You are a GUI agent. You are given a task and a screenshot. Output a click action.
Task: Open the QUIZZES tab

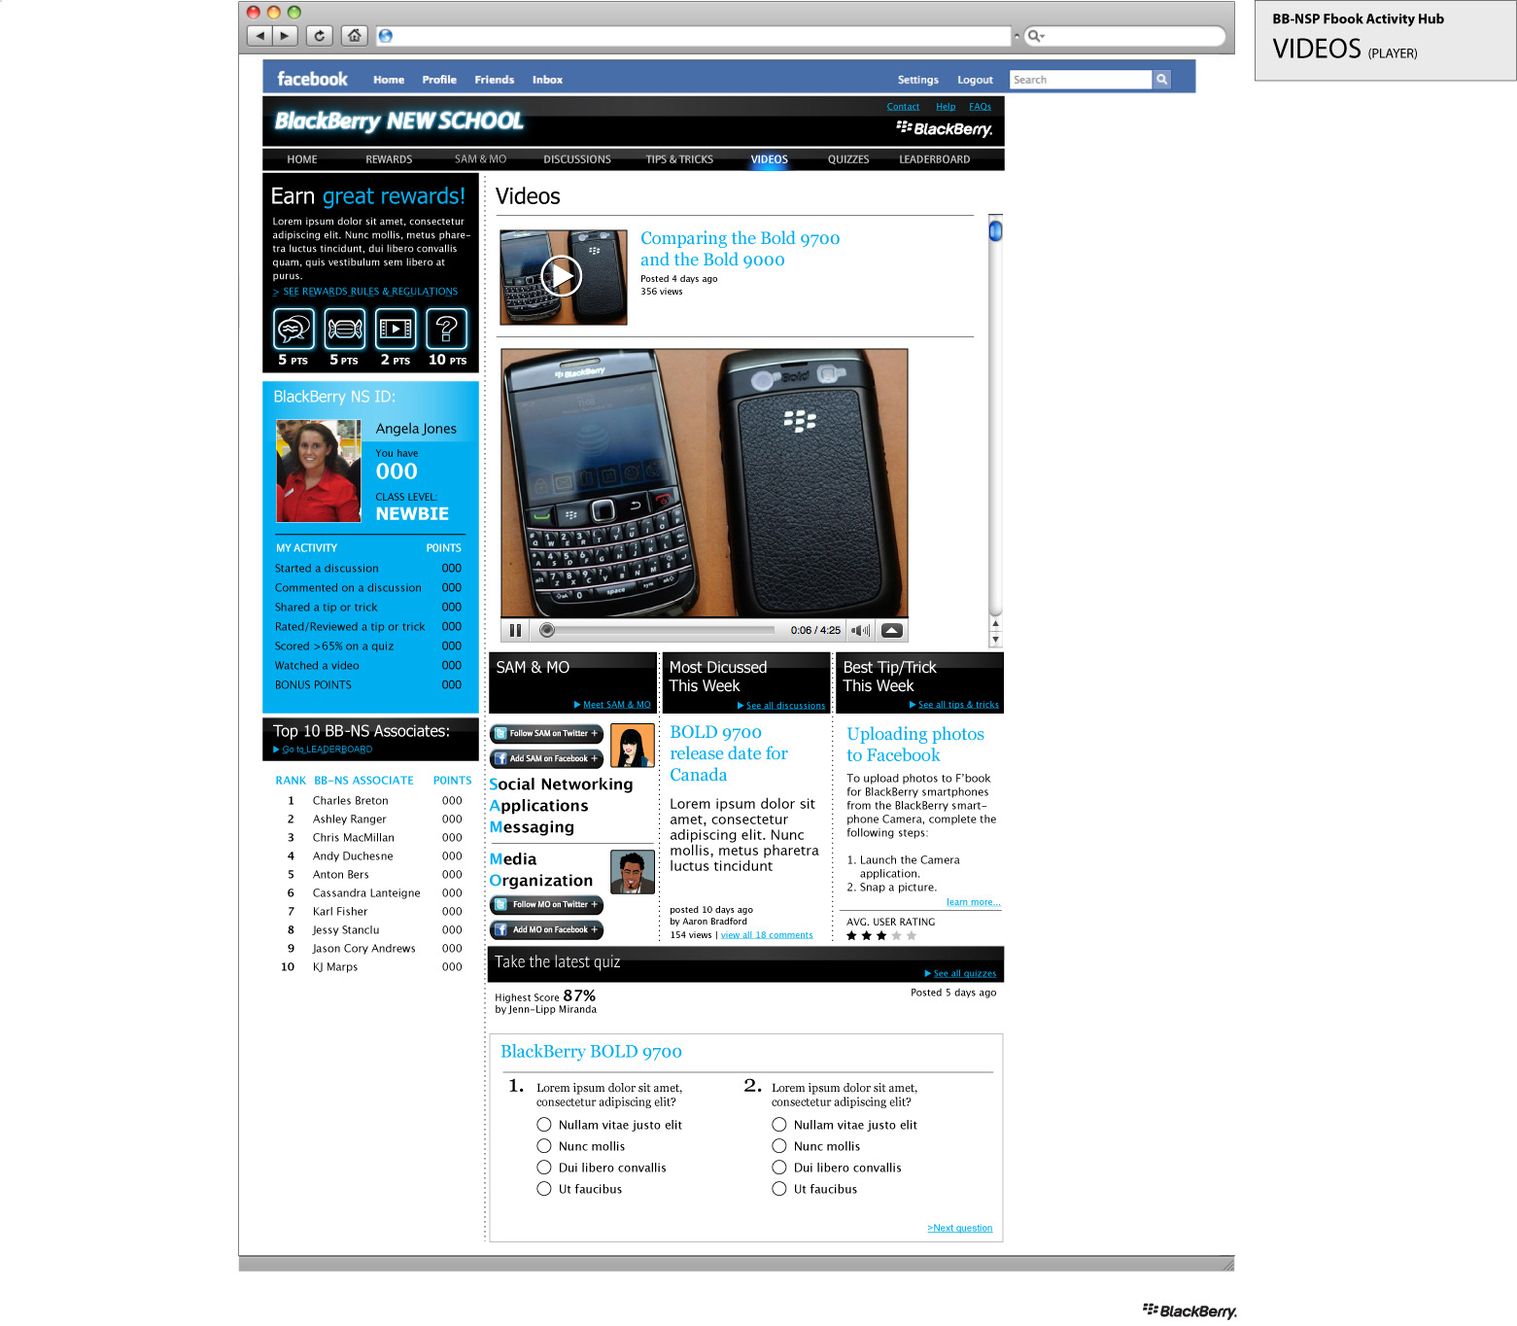848,159
